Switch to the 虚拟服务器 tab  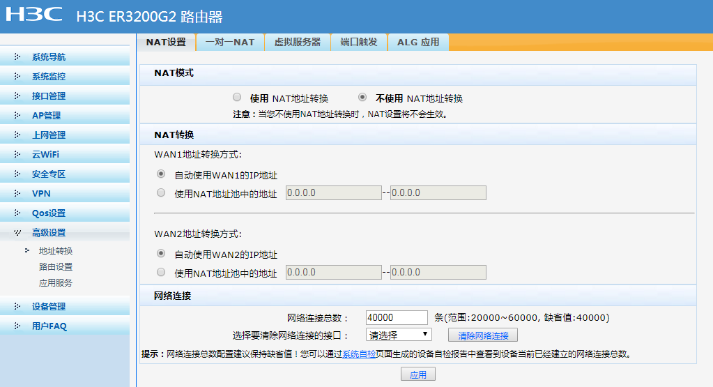298,43
